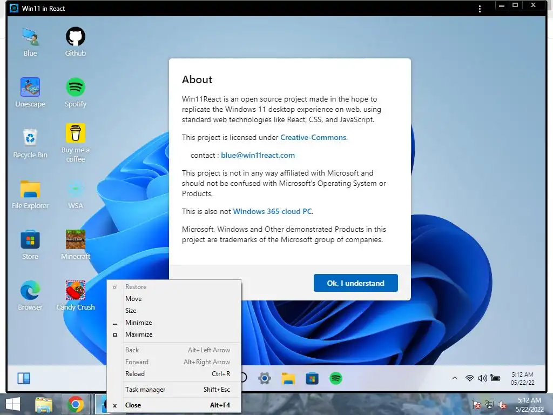Open the Github desktop shortcut
The width and height of the screenshot is (553, 415).
[x=76, y=42]
